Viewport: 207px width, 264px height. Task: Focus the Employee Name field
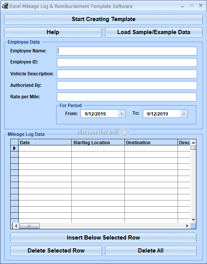[x=127, y=51]
